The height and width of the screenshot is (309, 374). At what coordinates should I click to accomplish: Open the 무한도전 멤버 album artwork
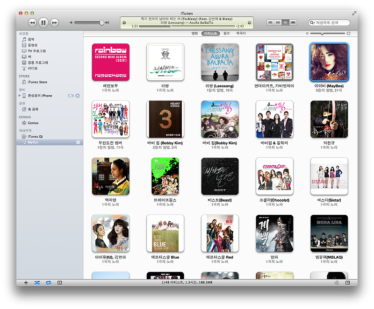(110, 119)
